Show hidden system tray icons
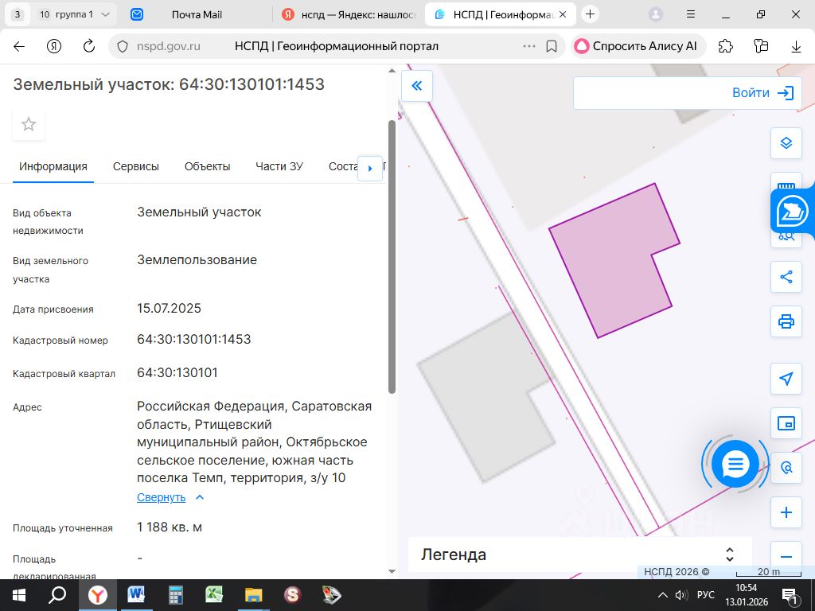The image size is (815, 611). 663,595
